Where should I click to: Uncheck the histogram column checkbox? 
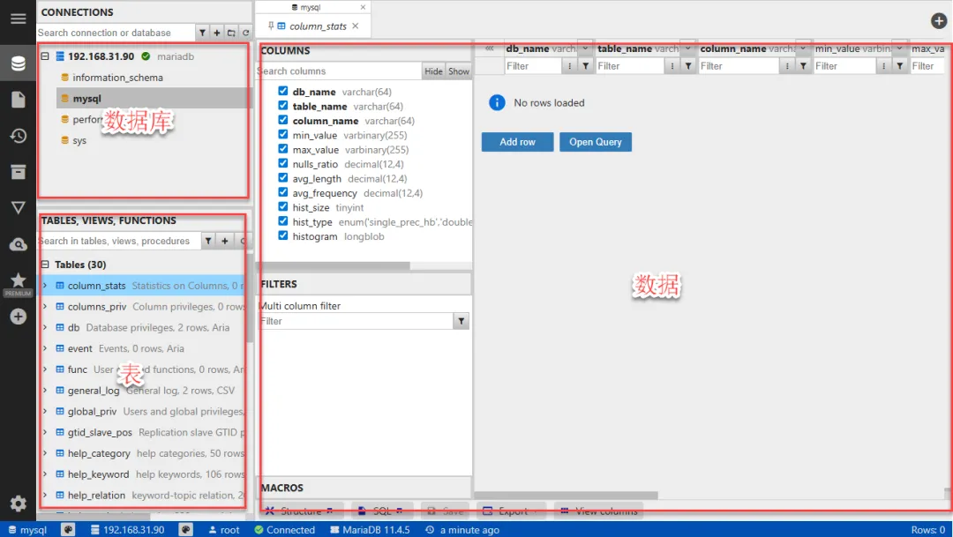click(282, 235)
